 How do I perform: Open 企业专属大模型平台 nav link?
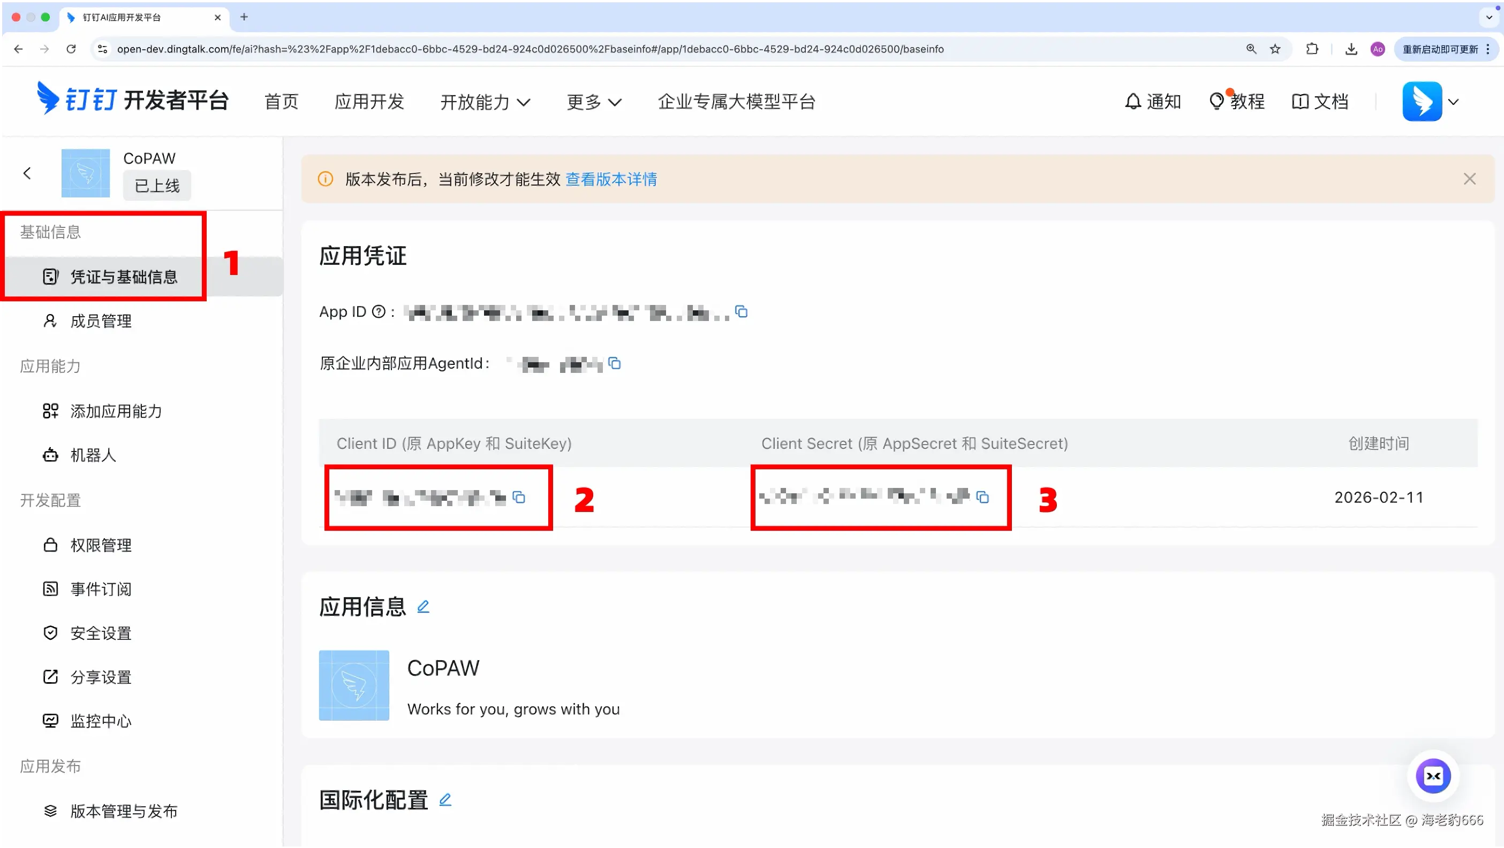736,102
